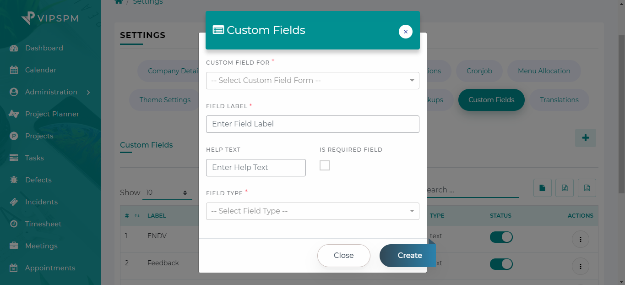Dismiss the Custom Fields dialog with X

point(405,32)
